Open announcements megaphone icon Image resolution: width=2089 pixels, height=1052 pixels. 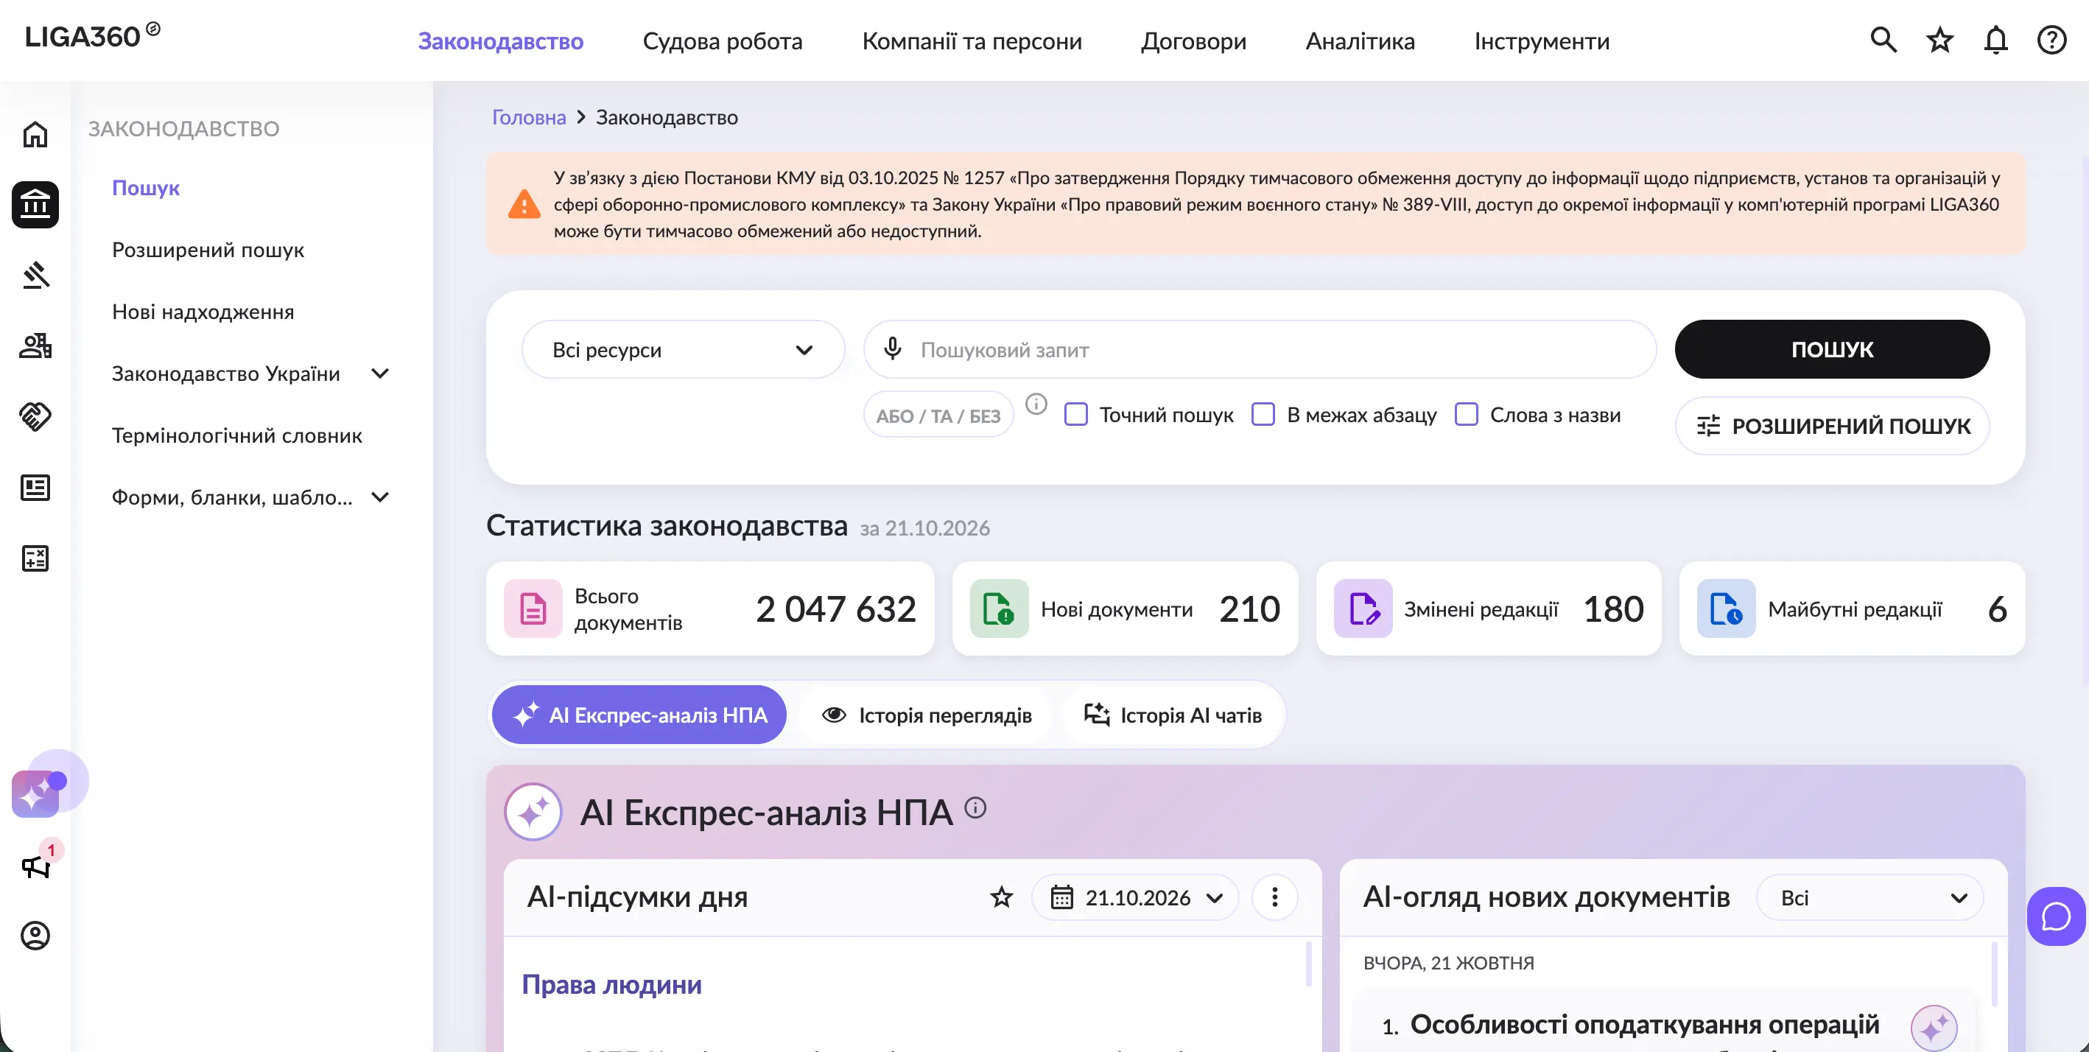(35, 866)
